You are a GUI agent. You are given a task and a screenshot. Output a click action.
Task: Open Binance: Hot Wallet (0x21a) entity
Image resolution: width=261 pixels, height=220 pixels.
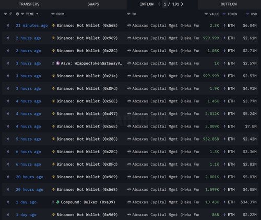pos(87,76)
